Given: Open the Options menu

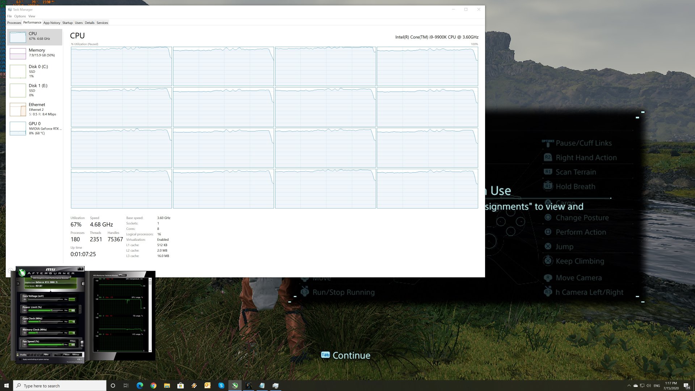Looking at the screenshot, I should pos(20,16).
